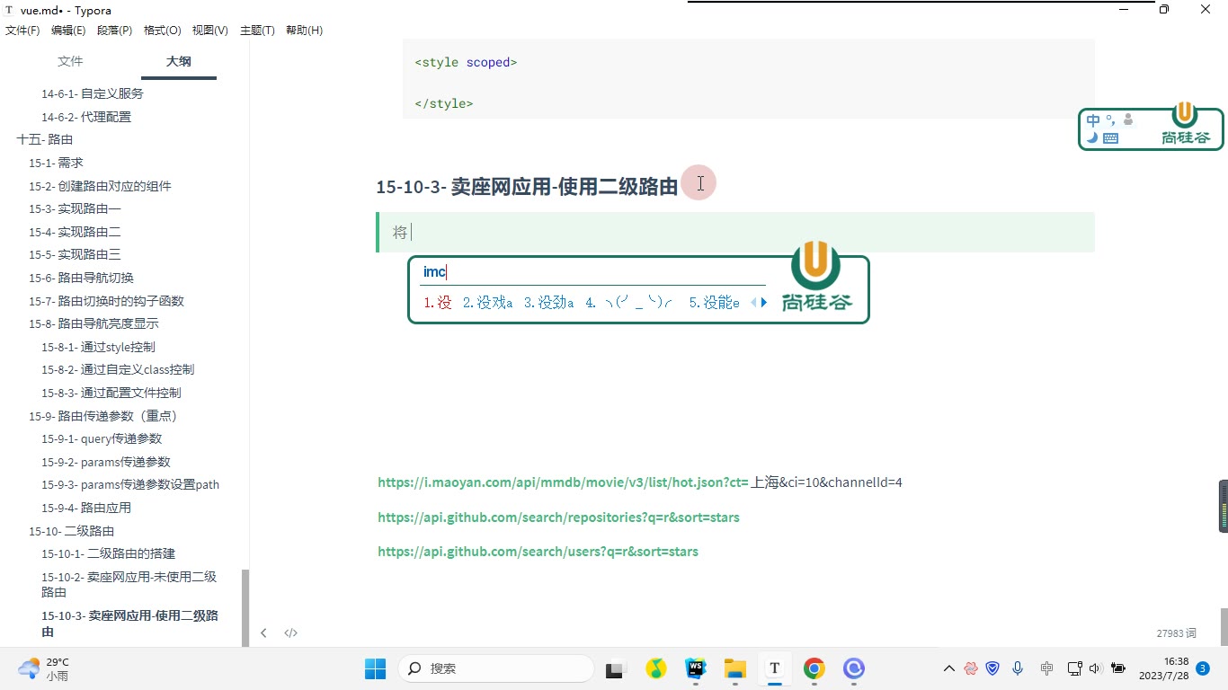Viewport: 1228px width, 690px height.
Task: Toggle punctuation mode on IME toolbar
Action: pos(1111,119)
